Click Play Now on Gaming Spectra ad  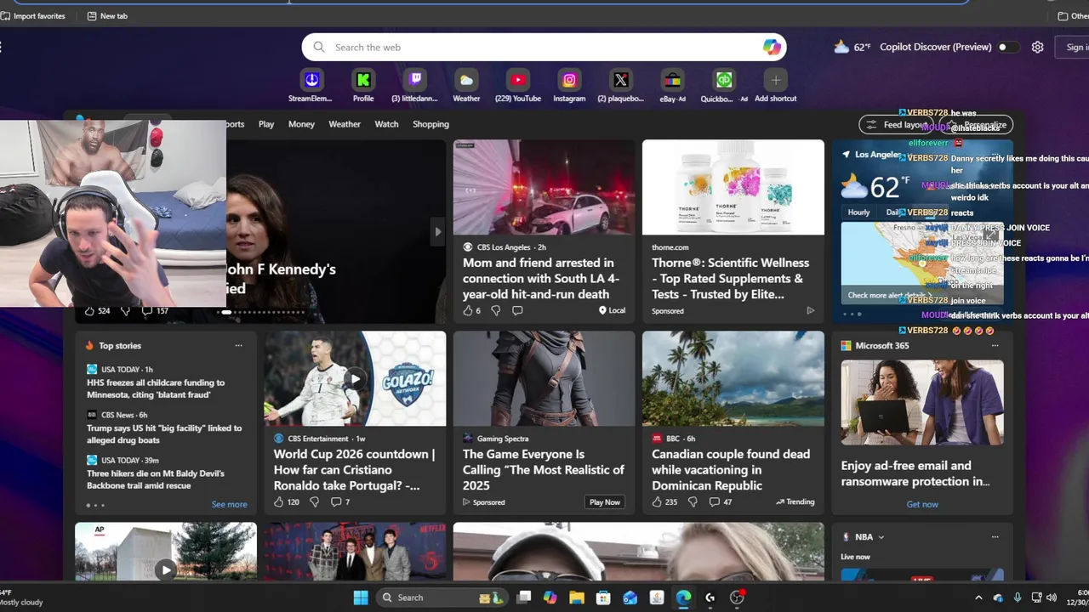pos(605,502)
